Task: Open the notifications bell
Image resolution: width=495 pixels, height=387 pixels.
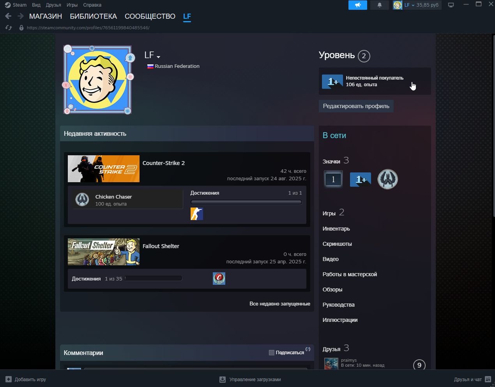Action: coord(379,5)
